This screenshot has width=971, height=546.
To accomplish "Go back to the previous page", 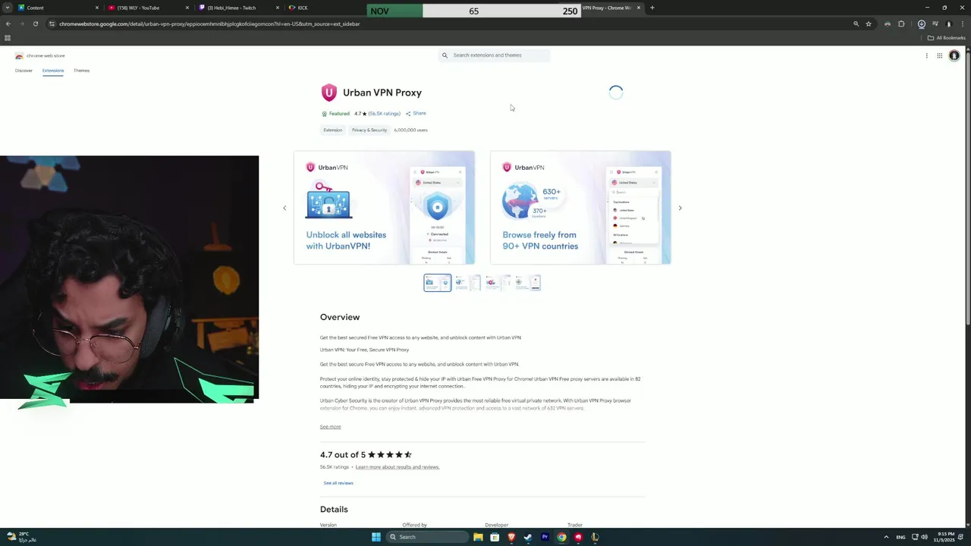I will [x=8, y=24].
